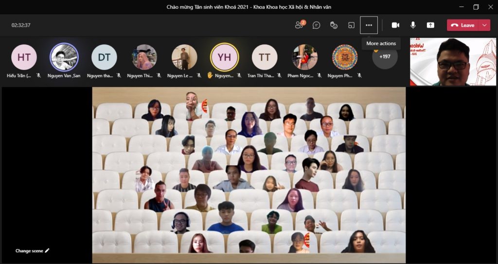The width and height of the screenshot is (498, 264).
Task: Select the YH avatar with raised hand
Action: tap(225, 57)
